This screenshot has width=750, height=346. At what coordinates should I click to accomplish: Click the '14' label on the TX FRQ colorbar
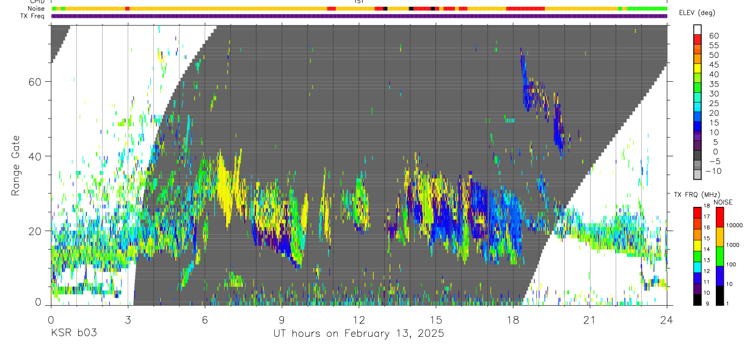[706, 249]
